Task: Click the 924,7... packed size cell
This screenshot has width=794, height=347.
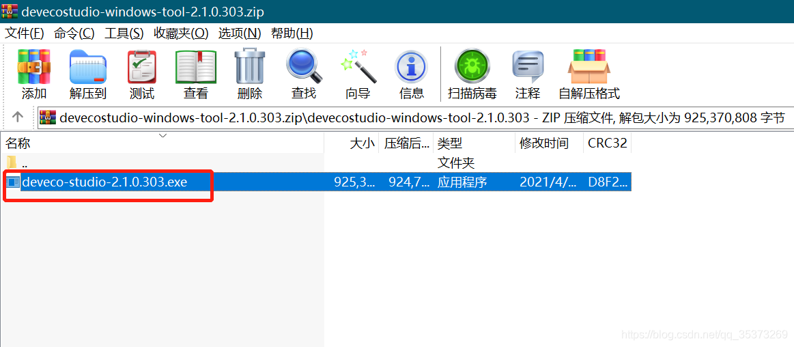Action: click(x=409, y=182)
